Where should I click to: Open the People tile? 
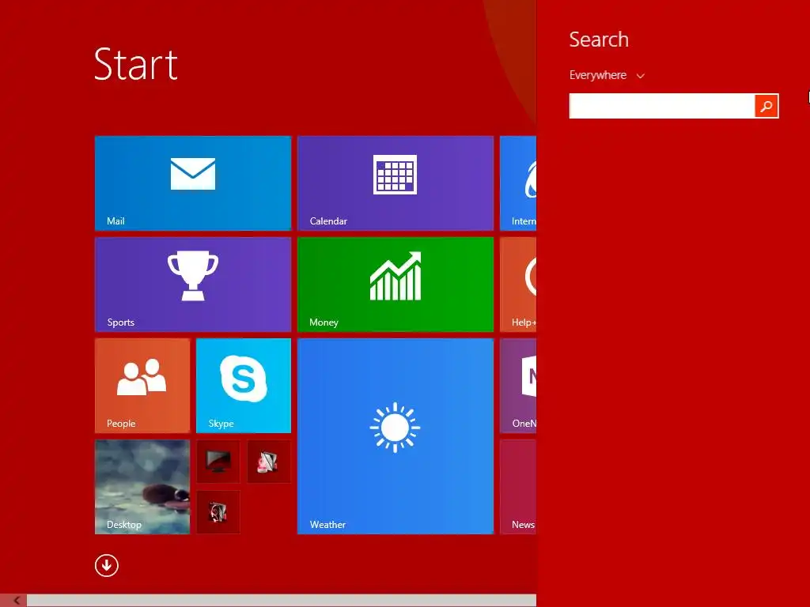click(x=142, y=386)
